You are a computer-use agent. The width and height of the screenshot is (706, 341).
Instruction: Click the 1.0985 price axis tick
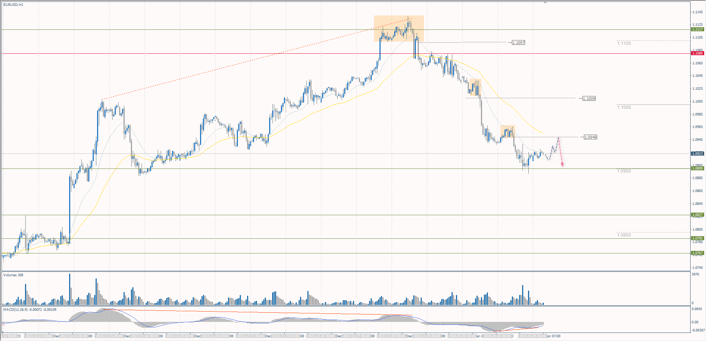point(698,114)
